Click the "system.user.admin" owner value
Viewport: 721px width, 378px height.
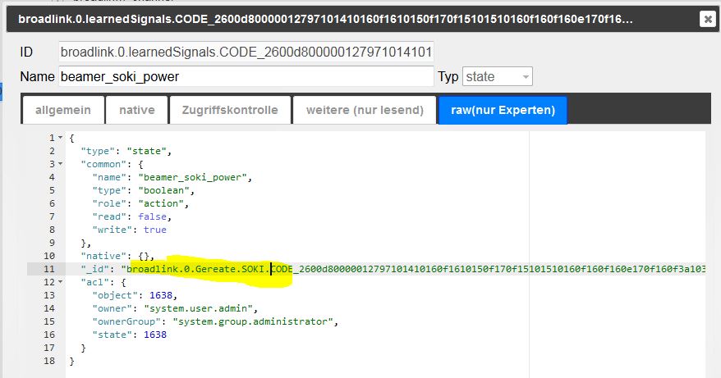point(198,308)
